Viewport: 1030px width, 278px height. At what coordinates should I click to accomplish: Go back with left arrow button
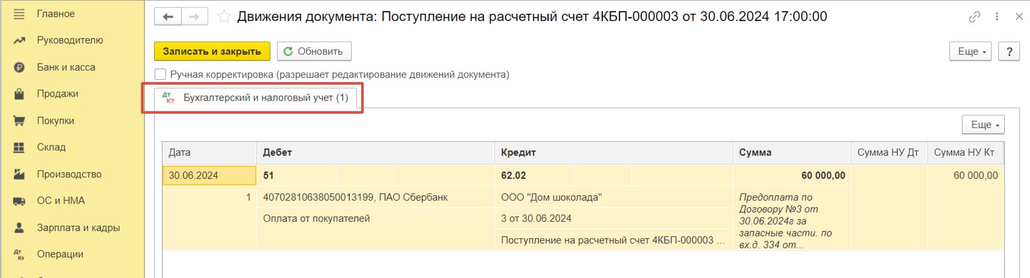[x=167, y=17]
